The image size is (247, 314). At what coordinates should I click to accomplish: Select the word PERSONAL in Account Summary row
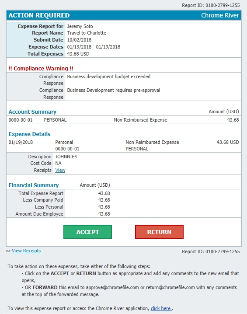55,120
